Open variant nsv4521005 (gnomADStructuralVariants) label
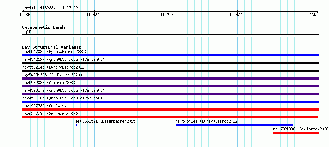 (63, 98)
